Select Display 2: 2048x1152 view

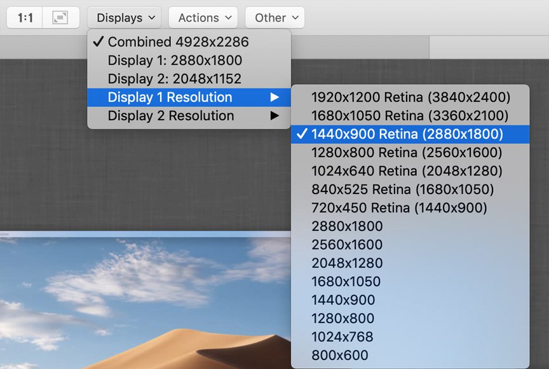177,78
